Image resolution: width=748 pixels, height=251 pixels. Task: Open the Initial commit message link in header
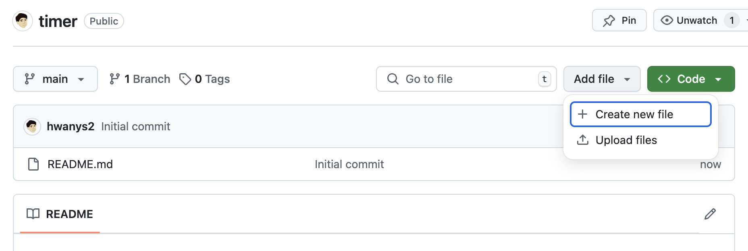click(x=135, y=126)
